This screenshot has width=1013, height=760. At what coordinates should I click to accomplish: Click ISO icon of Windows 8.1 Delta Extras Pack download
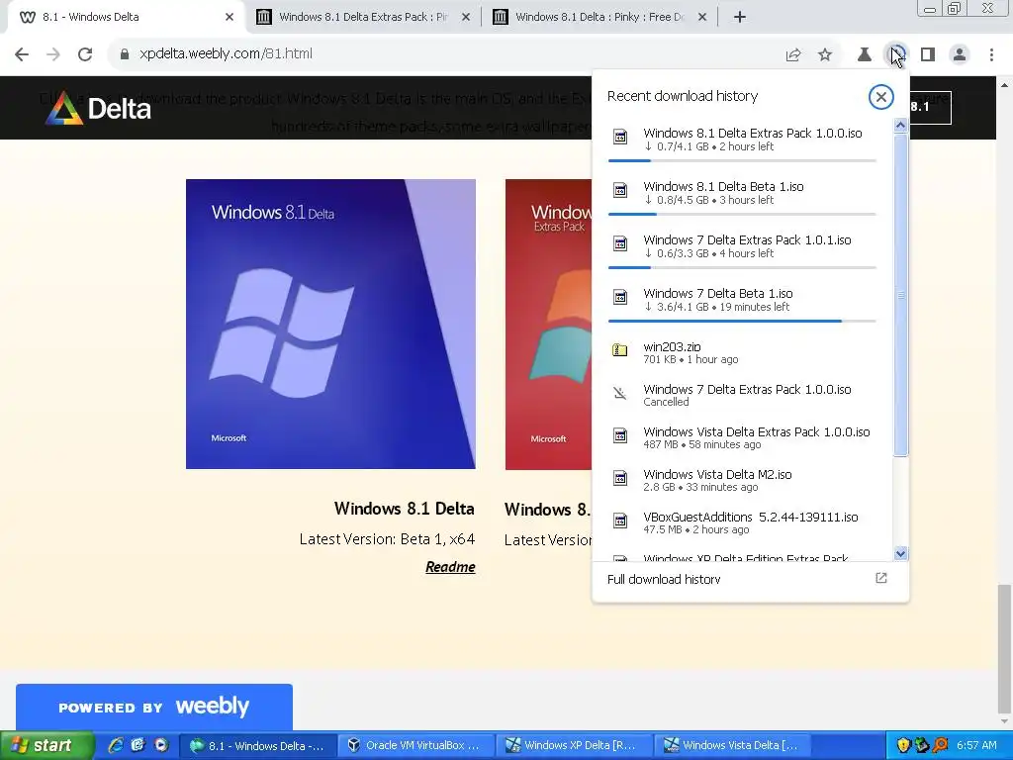620,137
